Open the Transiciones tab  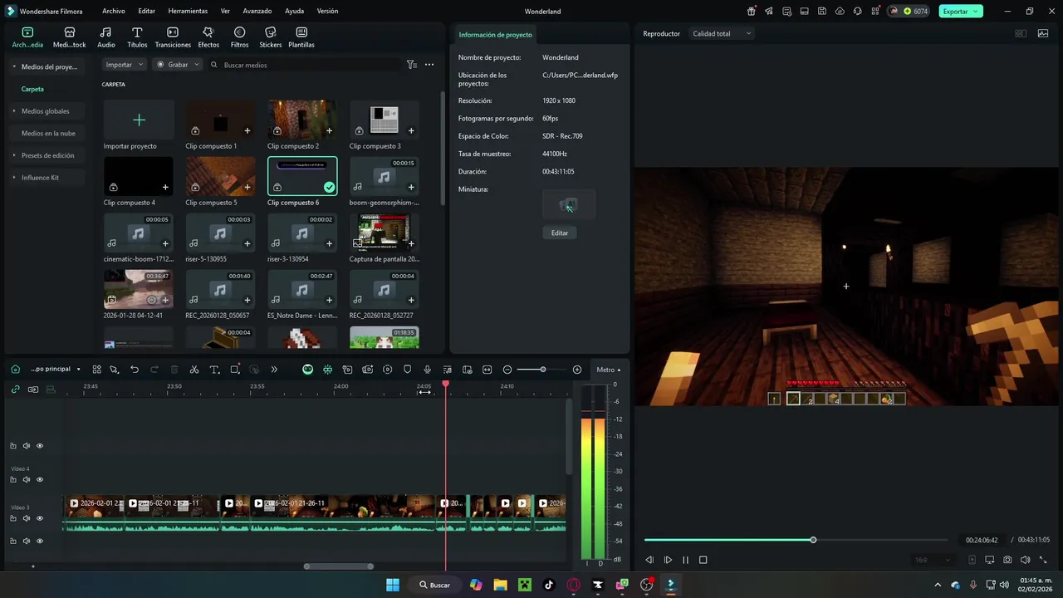tap(173, 37)
